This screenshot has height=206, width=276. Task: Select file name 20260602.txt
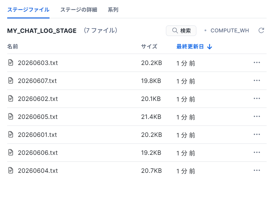38,99
